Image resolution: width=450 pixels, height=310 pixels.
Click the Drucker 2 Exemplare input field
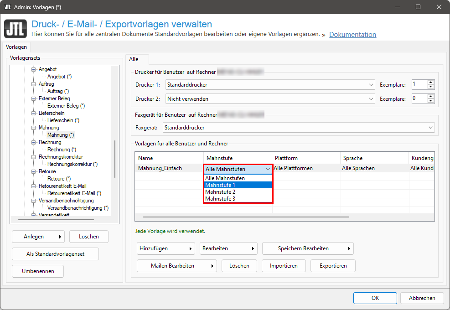[x=419, y=98]
